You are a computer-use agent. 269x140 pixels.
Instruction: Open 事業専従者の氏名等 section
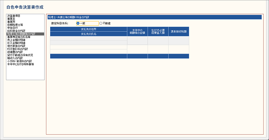(x=18, y=37)
